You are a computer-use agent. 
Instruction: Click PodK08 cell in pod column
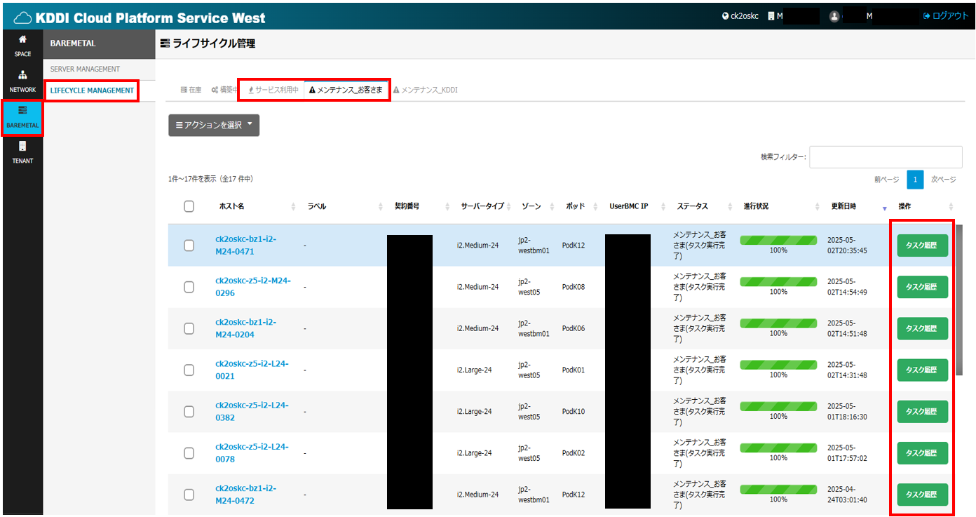[x=574, y=287]
